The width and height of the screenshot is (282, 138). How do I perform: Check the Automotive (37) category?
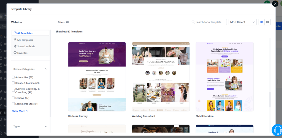click(x=13, y=77)
